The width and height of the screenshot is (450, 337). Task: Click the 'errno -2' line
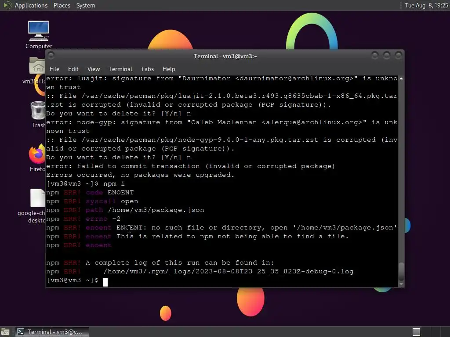pyautogui.click(x=83, y=219)
